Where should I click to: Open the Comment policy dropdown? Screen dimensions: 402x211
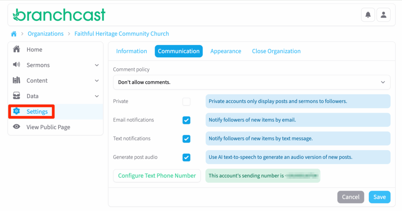coord(252,82)
